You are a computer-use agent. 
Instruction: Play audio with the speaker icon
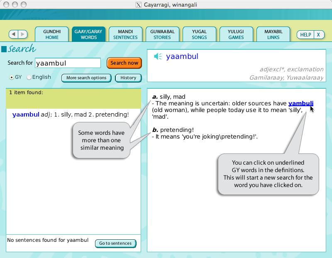[x=158, y=57]
